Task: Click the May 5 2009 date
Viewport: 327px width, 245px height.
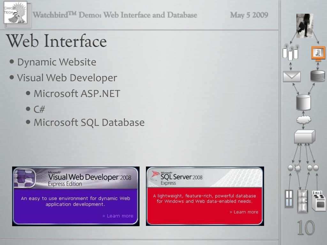Action: [x=249, y=15]
